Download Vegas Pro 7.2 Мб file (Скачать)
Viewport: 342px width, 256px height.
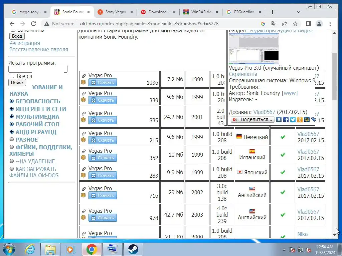pos(103,83)
